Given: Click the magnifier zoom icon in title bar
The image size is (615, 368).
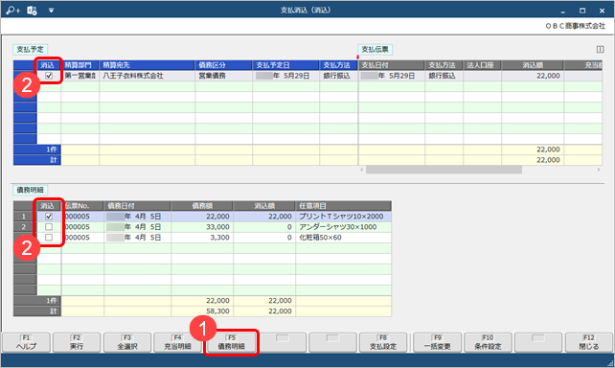Looking at the screenshot, I should click(13, 11).
